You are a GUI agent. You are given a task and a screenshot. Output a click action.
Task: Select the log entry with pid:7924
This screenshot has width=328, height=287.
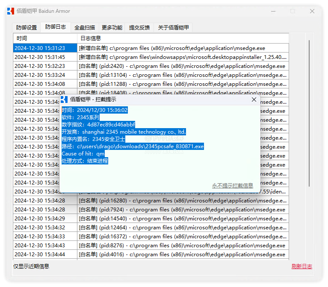[151, 210]
